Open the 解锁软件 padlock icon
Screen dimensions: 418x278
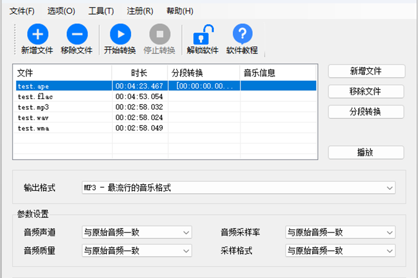203,35
